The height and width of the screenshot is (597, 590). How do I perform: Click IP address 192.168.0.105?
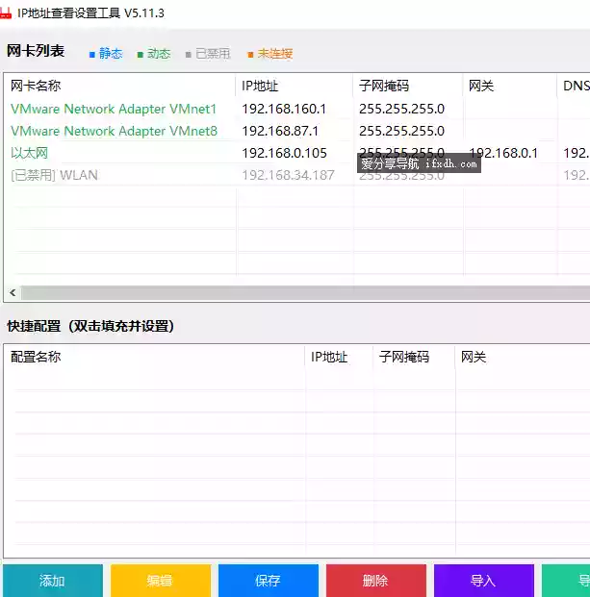point(284,153)
